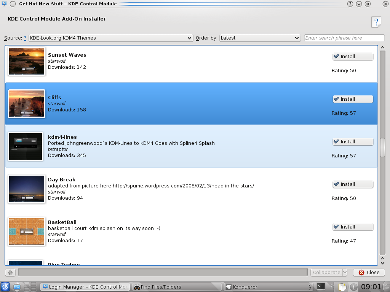This screenshot has height=292, width=390.
Task: Switch to Find Files/Folders taskbar entry
Action: 177,287
